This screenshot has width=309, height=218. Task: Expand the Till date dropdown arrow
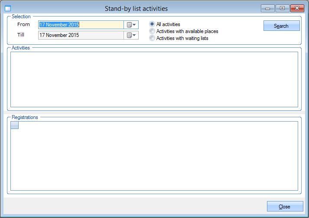tap(134, 35)
